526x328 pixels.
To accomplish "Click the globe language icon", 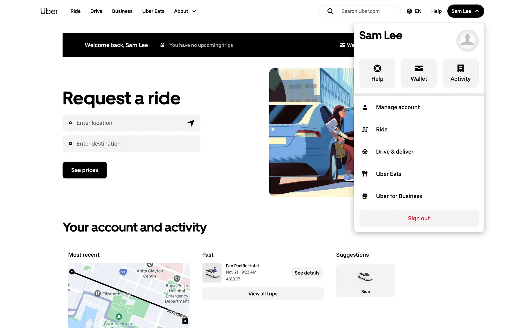I will (409, 11).
